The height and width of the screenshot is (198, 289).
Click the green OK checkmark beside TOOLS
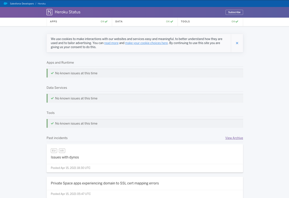coord(237,21)
